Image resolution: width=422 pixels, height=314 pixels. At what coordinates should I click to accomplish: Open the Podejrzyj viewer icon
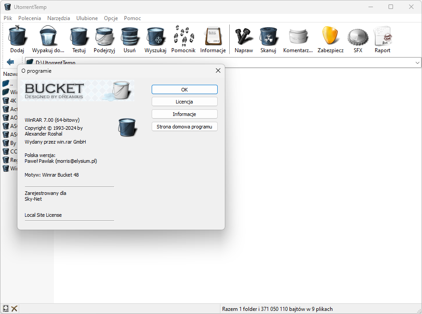(104, 36)
